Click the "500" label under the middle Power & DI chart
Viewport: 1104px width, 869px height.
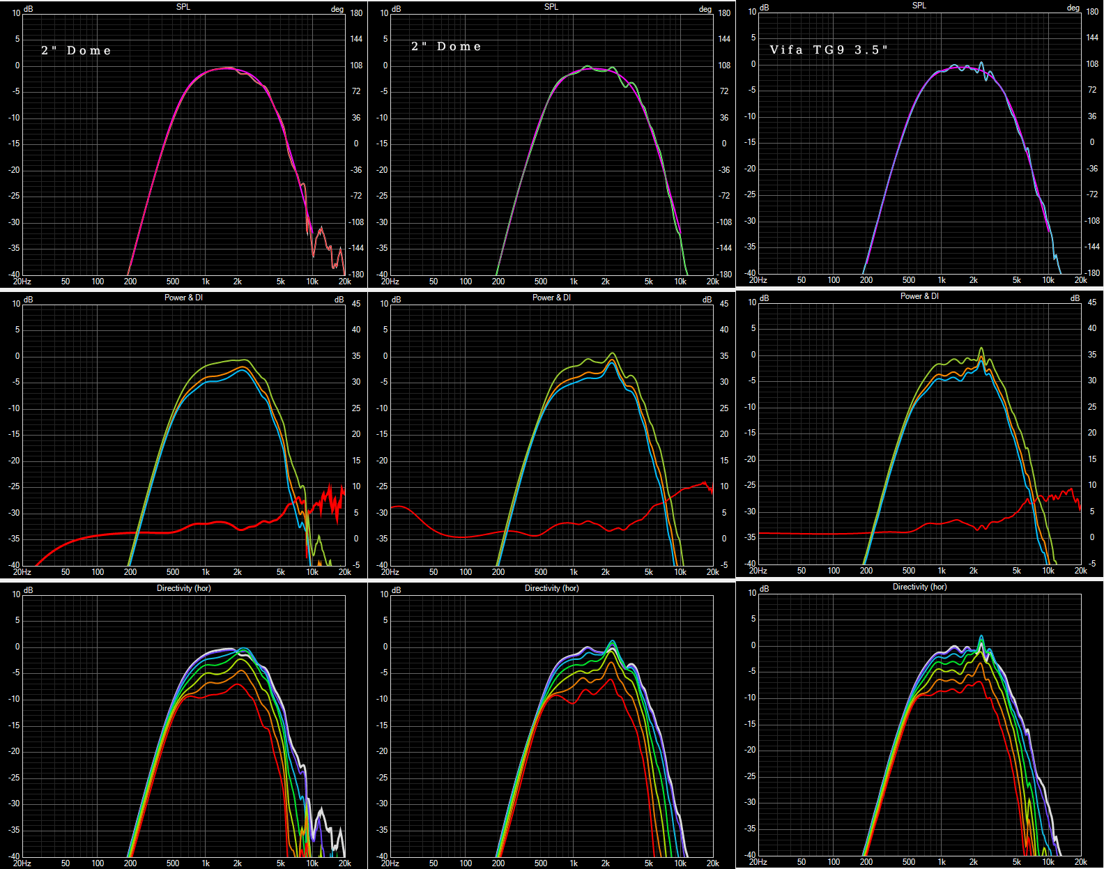click(541, 572)
